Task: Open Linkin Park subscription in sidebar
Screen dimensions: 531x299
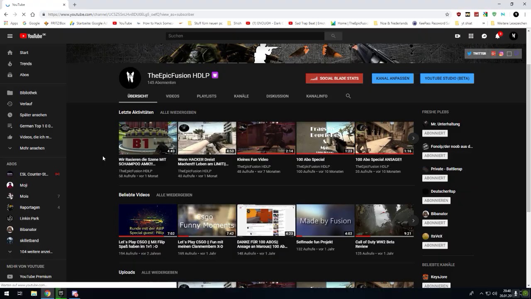Action: (x=33, y=218)
